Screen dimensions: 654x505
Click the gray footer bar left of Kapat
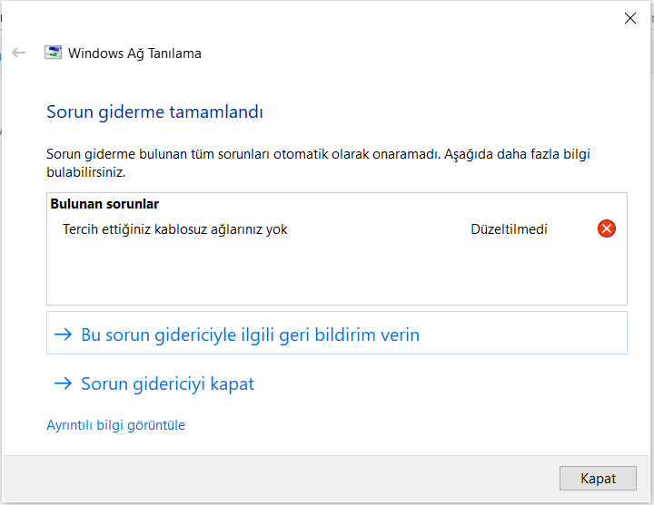point(280,479)
